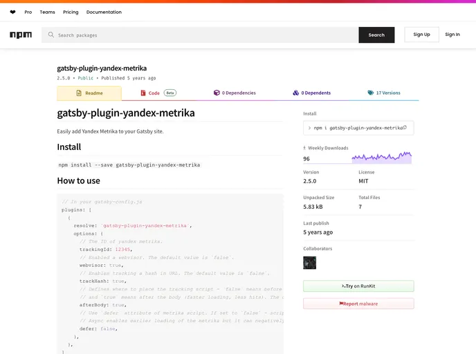The width and height of the screenshot is (476, 354).
Task: Open the Teams menu item
Action: pyautogui.click(x=47, y=12)
